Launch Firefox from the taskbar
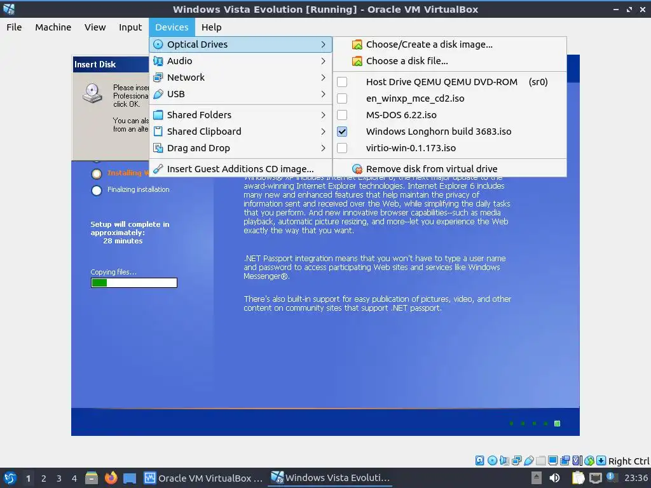Screen dimensions: 651x488 (x=111, y=478)
